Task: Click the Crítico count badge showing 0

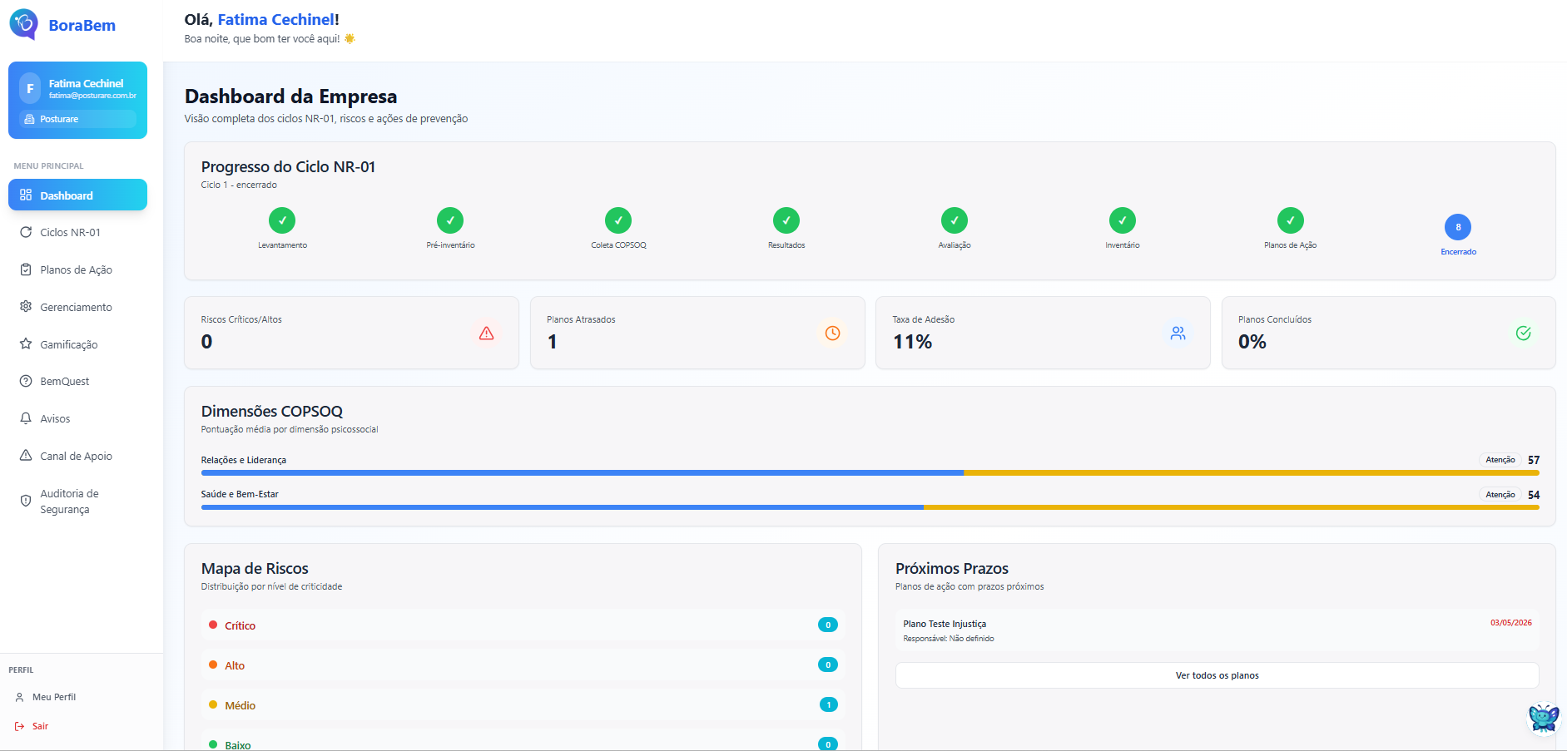Action: pyautogui.click(x=828, y=625)
